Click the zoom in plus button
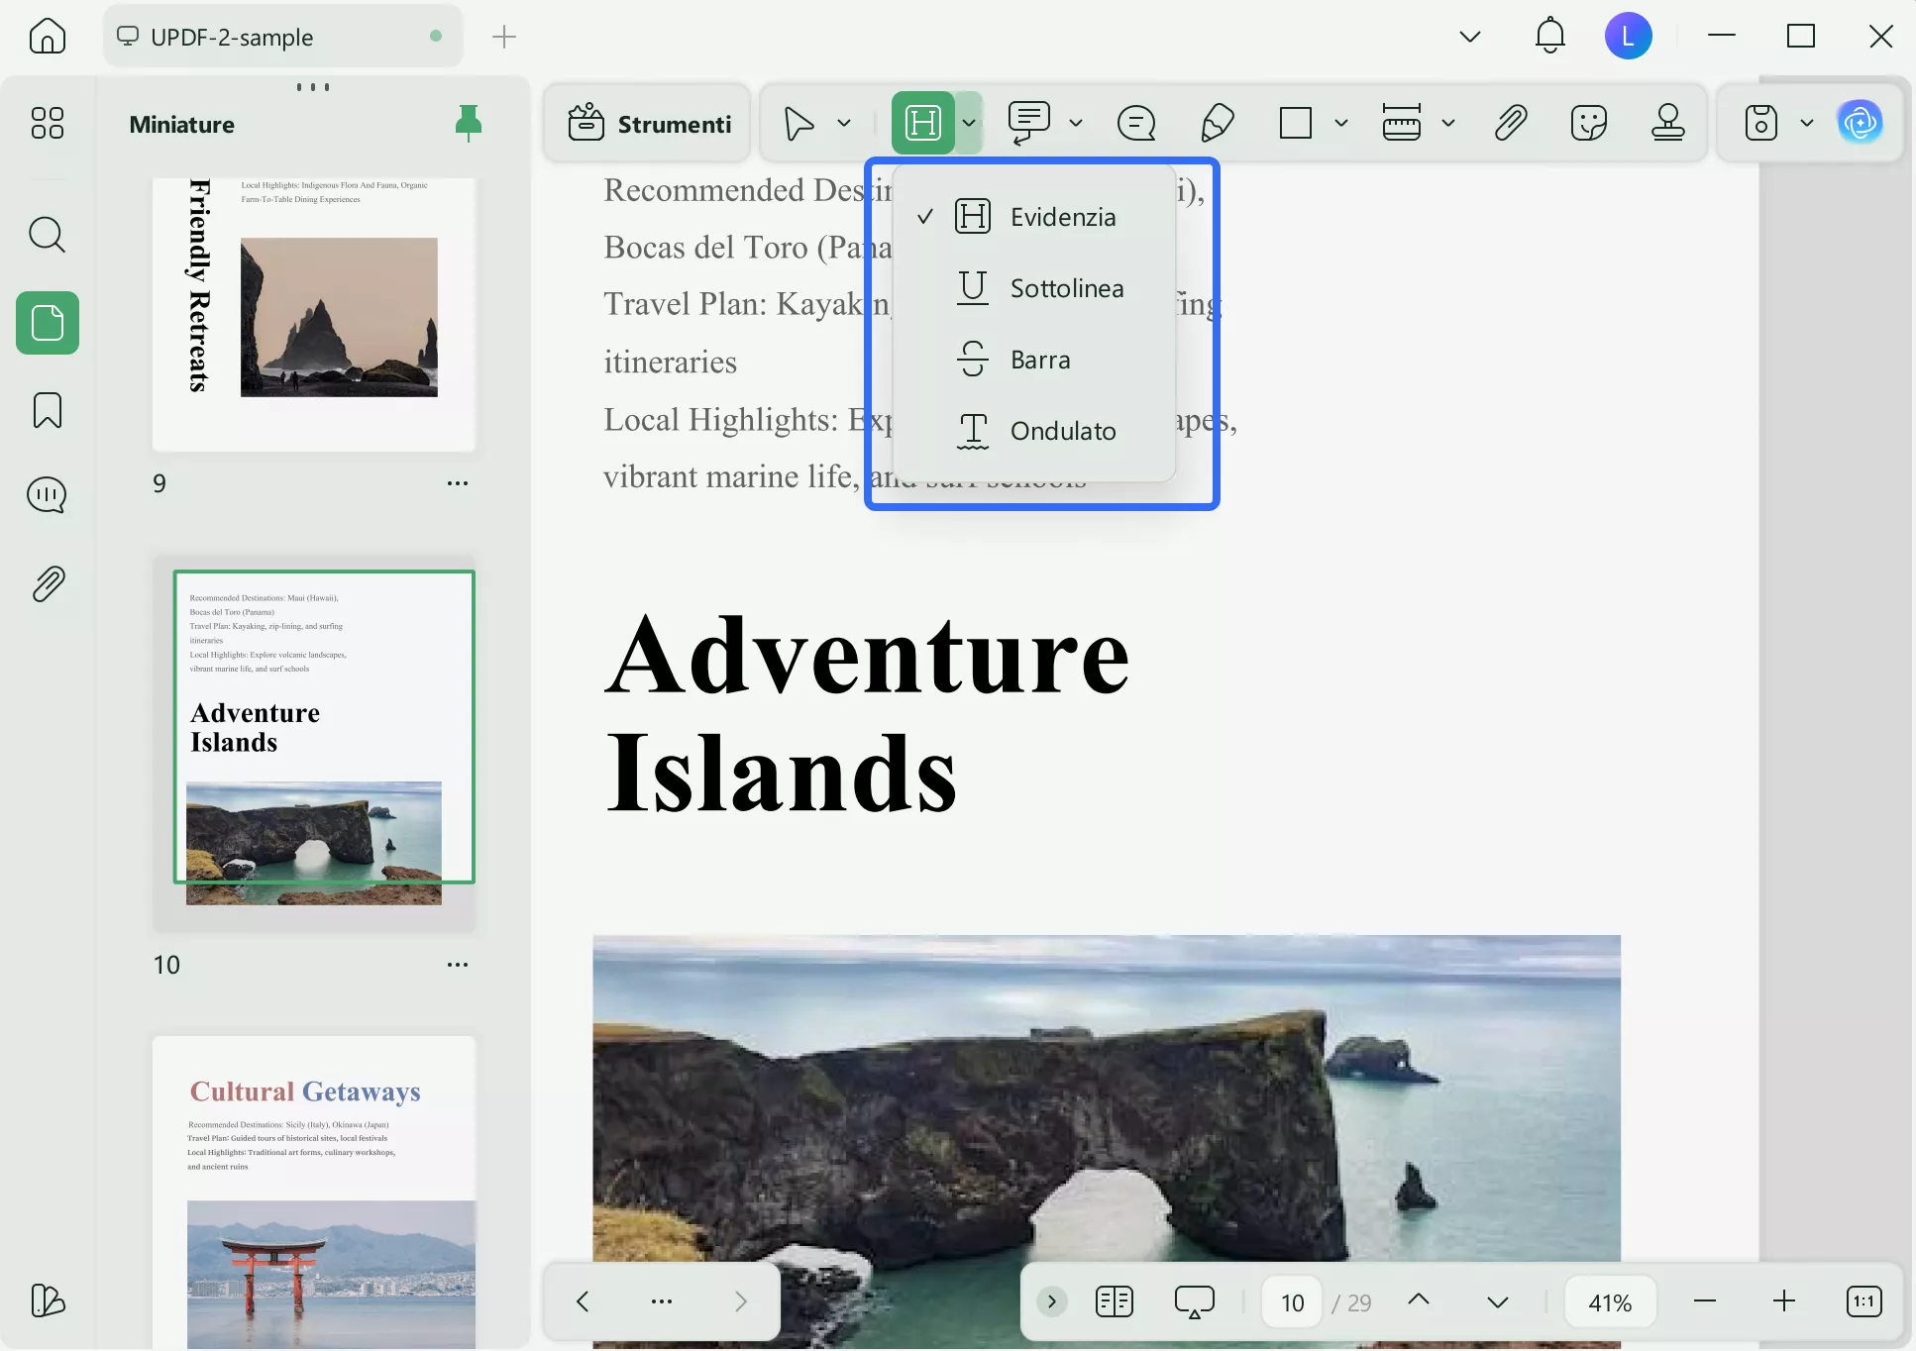Screen dimensions: 1916x1351 [x=1783, y=1301]
